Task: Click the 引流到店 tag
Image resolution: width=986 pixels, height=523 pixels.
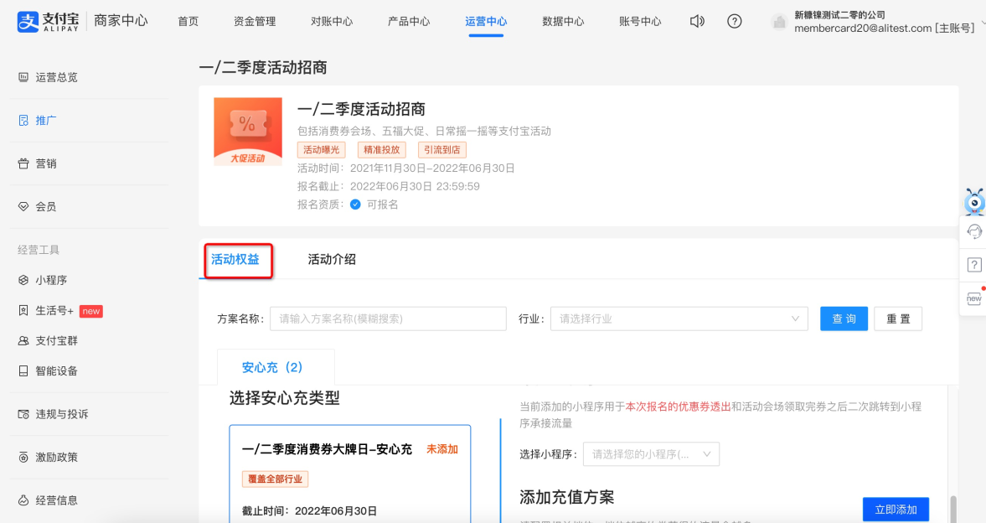Action: [442, 150]
